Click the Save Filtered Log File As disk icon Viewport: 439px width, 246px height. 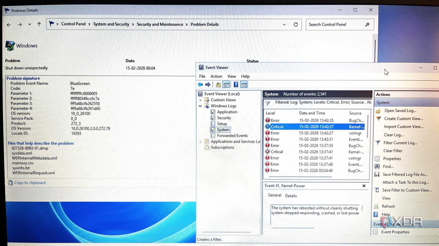pyautogui.click(x=377, y=174)
